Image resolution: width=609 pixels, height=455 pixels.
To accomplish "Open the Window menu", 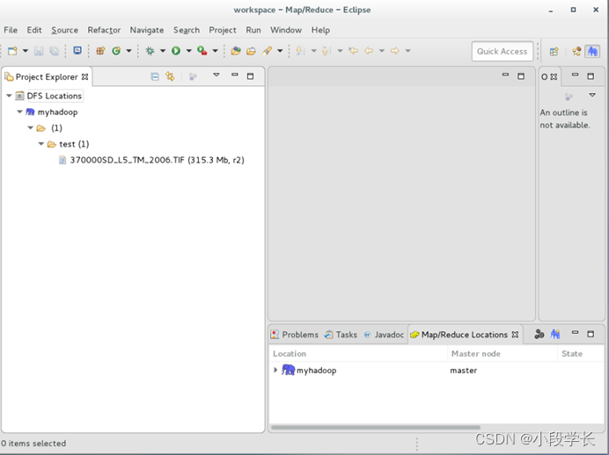I will (x=286, y=30).
